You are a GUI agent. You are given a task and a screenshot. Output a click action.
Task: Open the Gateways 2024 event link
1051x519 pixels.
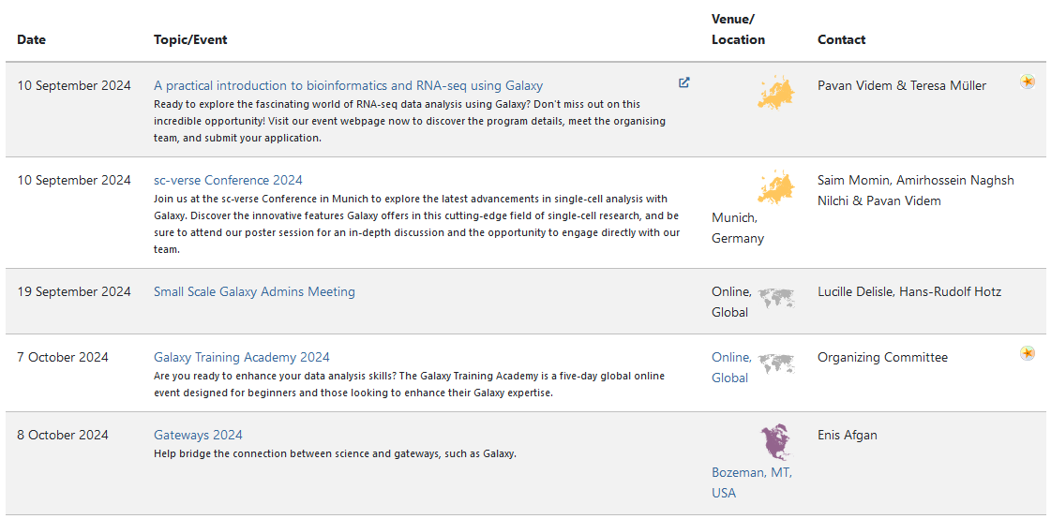point(198,435)
